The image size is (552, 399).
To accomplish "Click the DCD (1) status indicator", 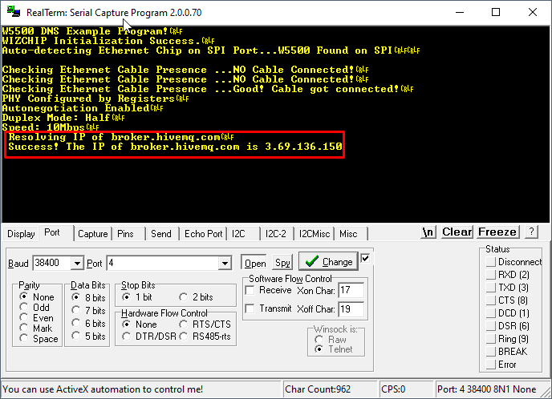I will pos(491,313).
